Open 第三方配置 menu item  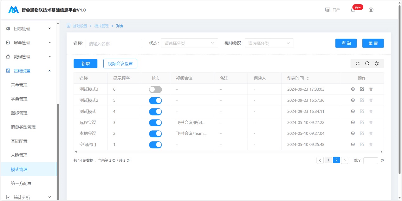pos(21,184)
